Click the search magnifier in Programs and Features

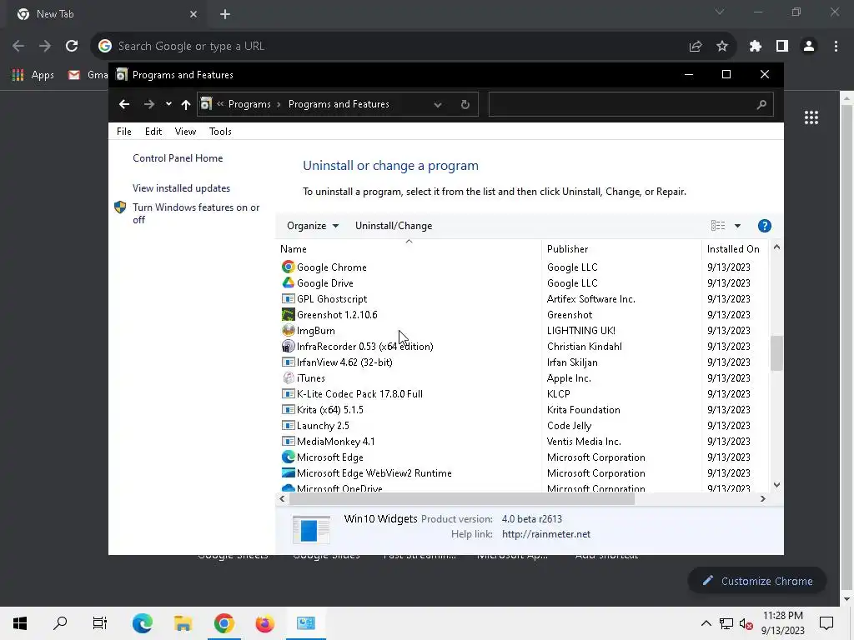coord(761,104)
